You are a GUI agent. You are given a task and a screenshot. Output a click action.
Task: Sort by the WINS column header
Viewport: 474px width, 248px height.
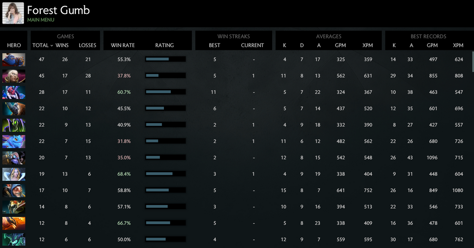click(x=62, y=45)
